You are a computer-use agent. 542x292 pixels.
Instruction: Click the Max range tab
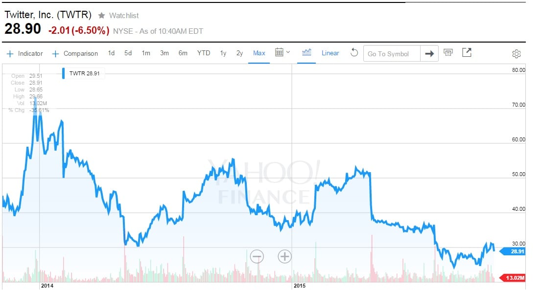pos(259,53)
